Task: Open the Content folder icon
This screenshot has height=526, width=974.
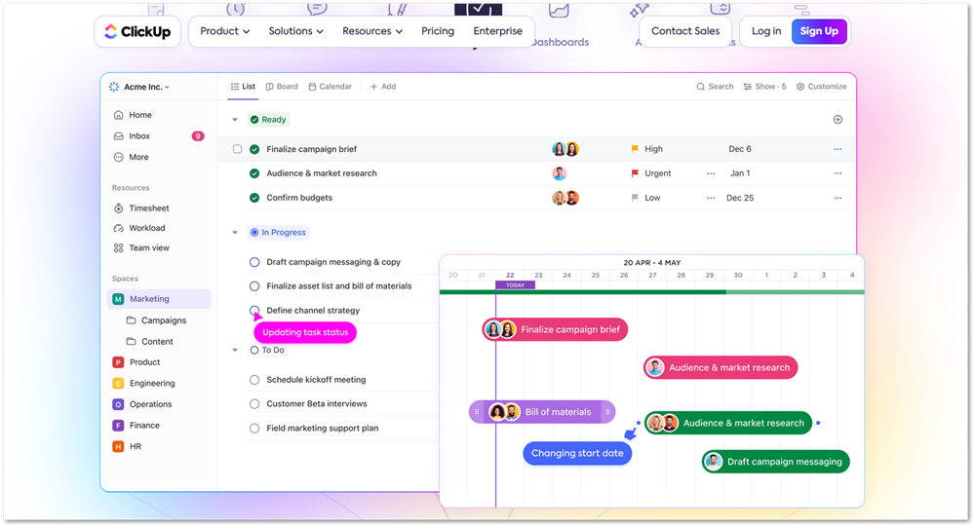Action: (131, 341)
